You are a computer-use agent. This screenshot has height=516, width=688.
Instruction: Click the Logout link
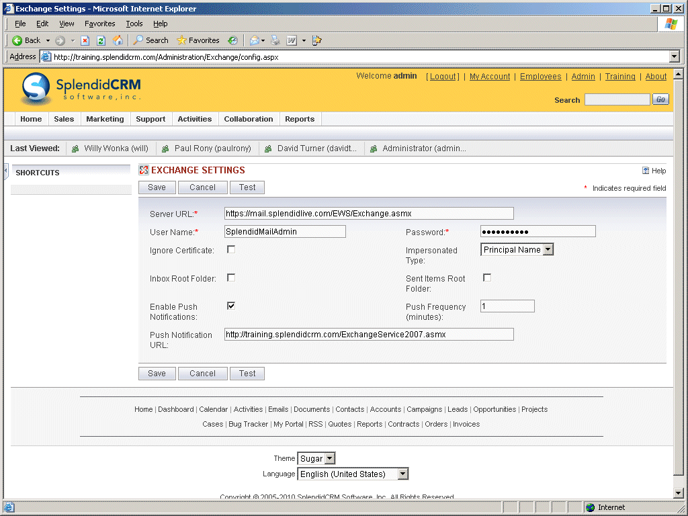pos(443,77)
